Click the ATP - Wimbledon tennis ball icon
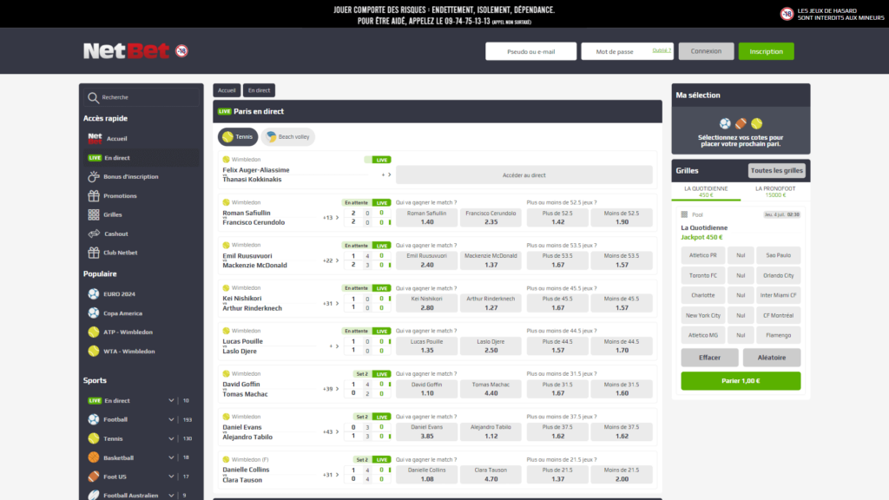 [x=94, y=332]
